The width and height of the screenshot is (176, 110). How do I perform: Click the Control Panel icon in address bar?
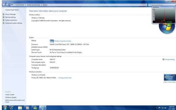coord(12,5)
